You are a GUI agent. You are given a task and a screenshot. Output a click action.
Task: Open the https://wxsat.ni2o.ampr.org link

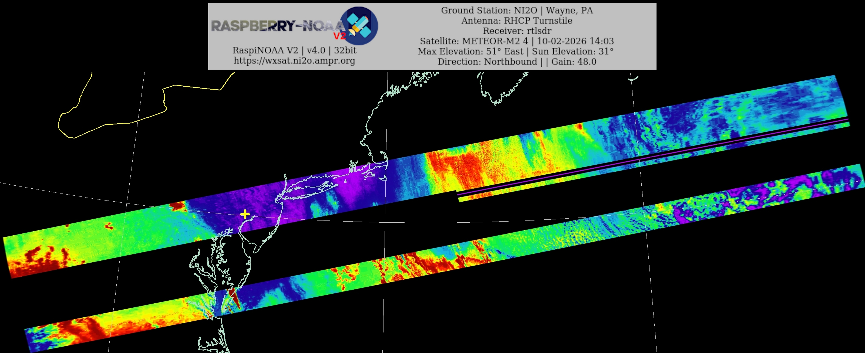[294, 61]
